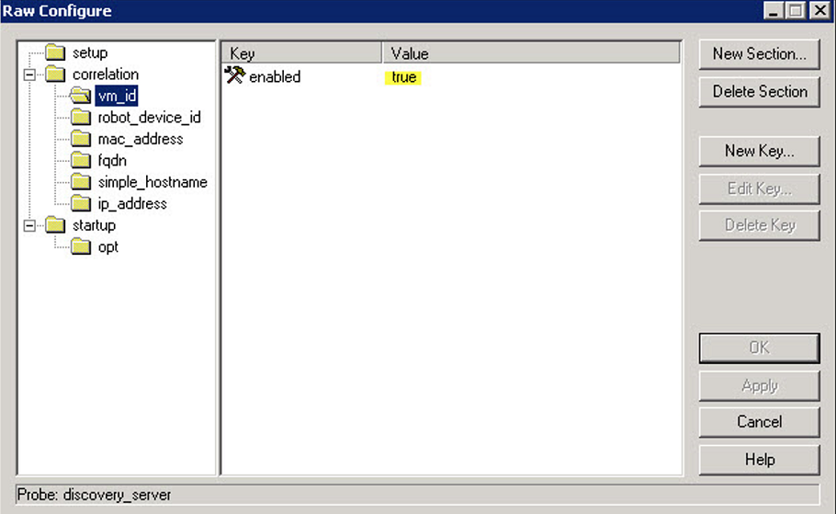Click the setup folder icon

click(55, 52)
